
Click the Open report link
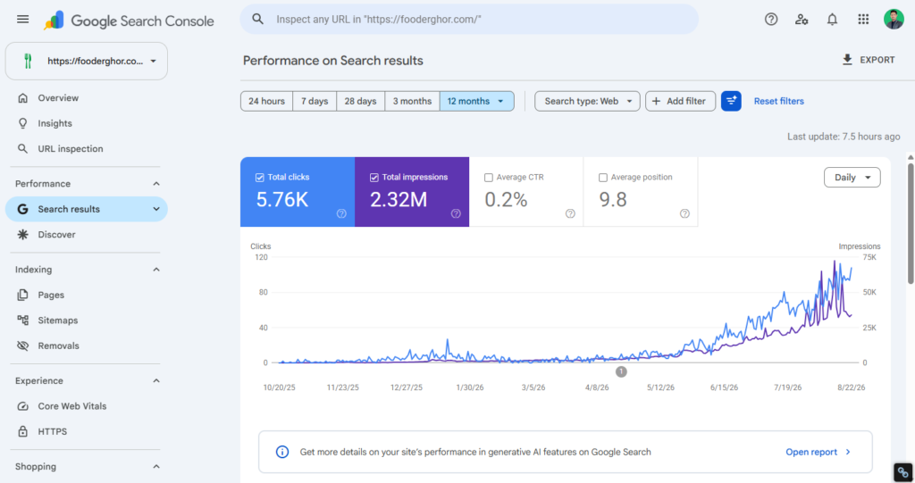click(811, 452)
